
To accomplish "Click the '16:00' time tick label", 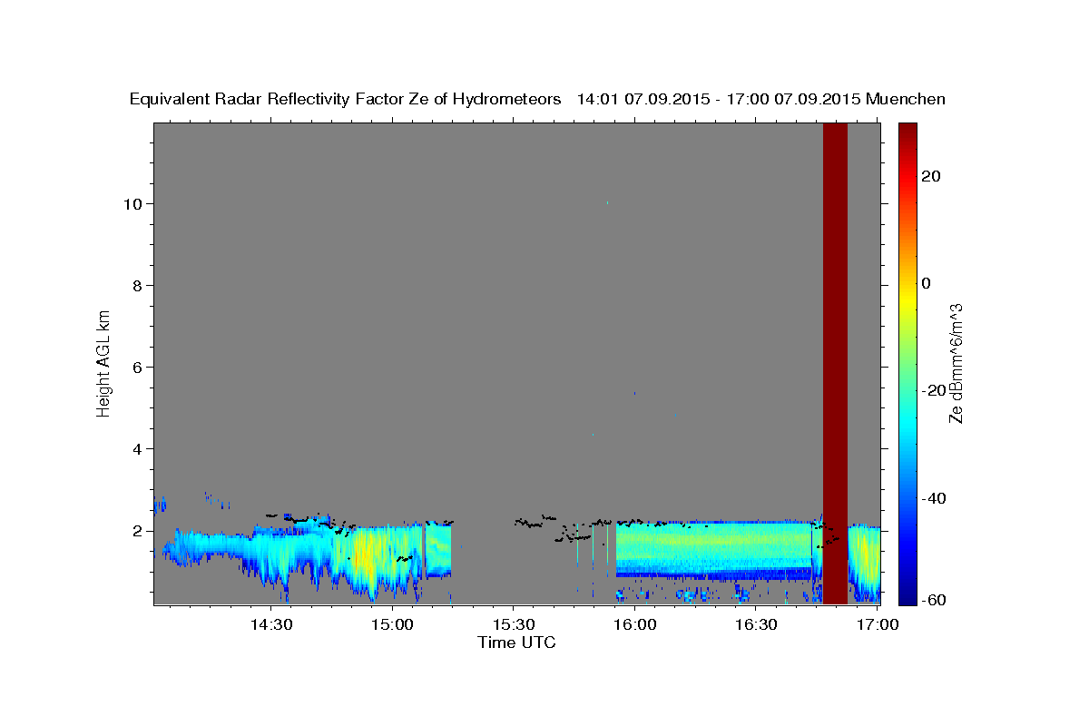I will click(634, 624).
